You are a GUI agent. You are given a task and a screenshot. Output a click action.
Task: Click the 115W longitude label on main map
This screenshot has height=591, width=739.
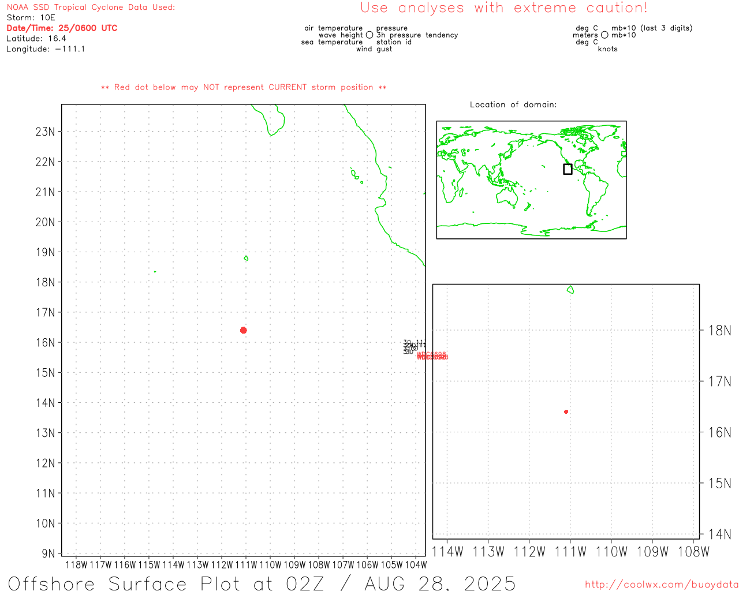pyautogui.click(x=149, y=564)
